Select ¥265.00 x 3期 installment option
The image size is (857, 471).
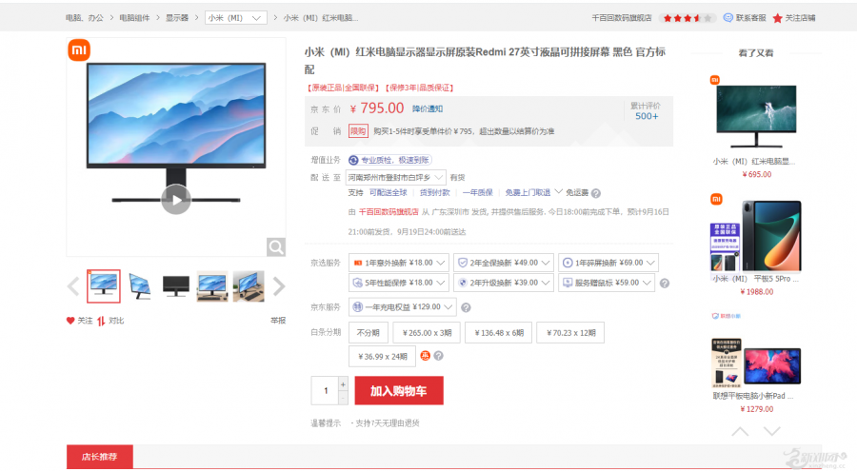pyautogui.click(x=427, y=333)
